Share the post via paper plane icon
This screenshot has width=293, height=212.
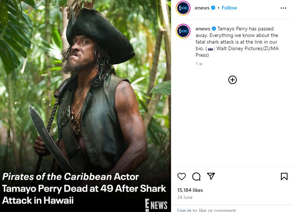(x=211, y=176)
